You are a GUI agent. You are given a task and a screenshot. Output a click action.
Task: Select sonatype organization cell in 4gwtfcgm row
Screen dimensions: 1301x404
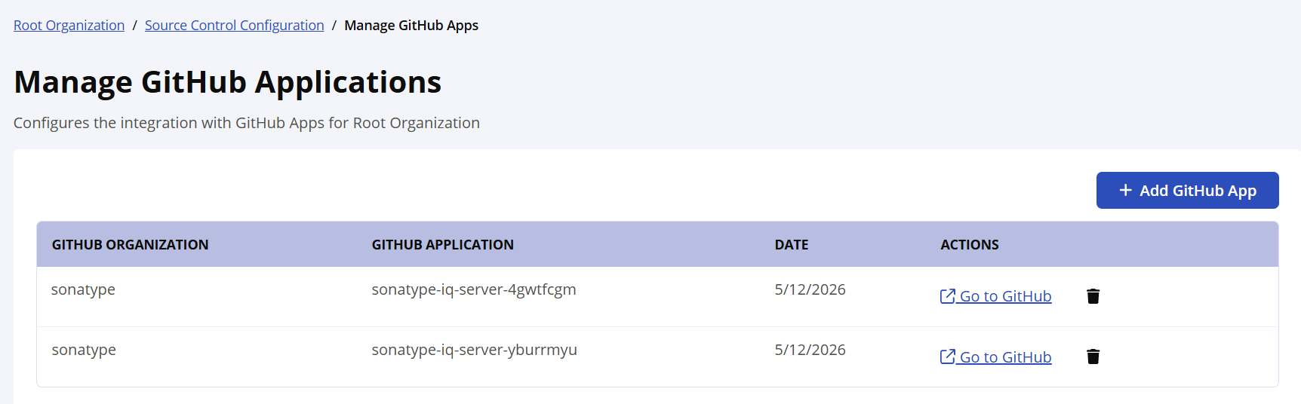coord(83,290)
